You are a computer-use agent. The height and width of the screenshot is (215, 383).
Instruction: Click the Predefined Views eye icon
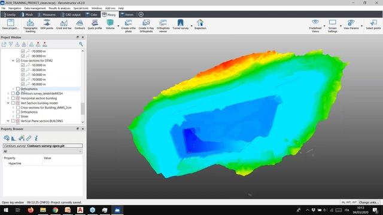pyautogui.click(x=315, y=22)
